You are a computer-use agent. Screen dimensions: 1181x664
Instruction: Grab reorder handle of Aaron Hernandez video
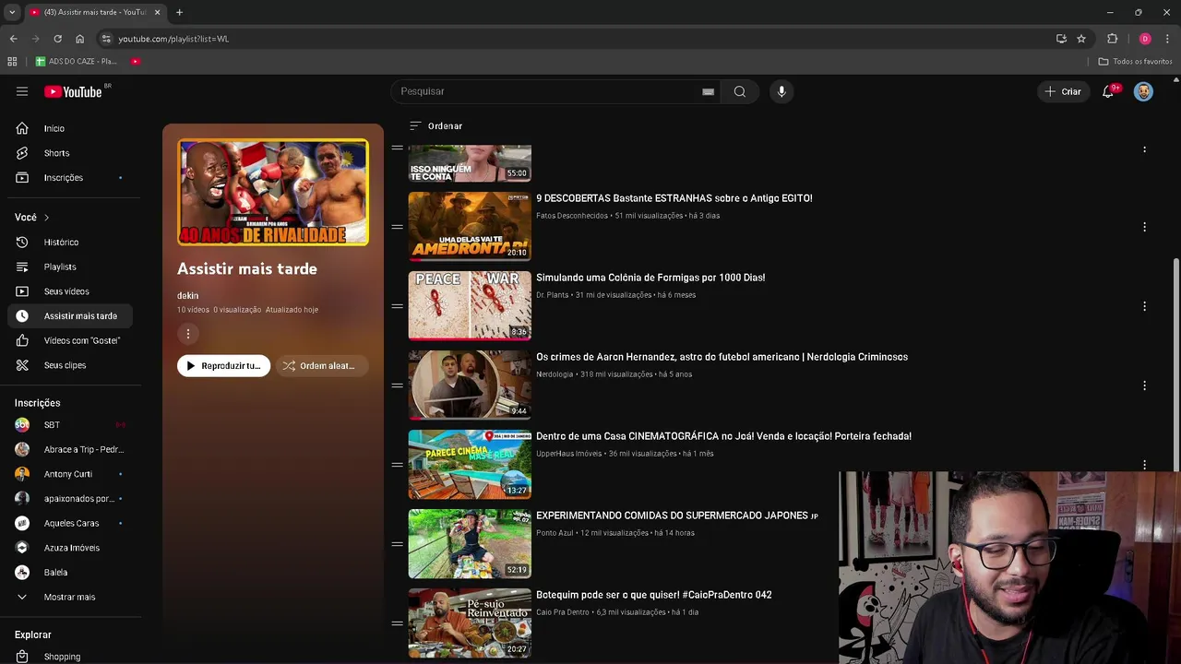pos(397,385)
